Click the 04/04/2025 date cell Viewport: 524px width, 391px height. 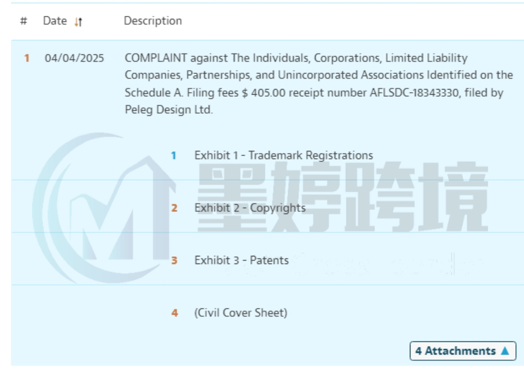pos(74,58)
